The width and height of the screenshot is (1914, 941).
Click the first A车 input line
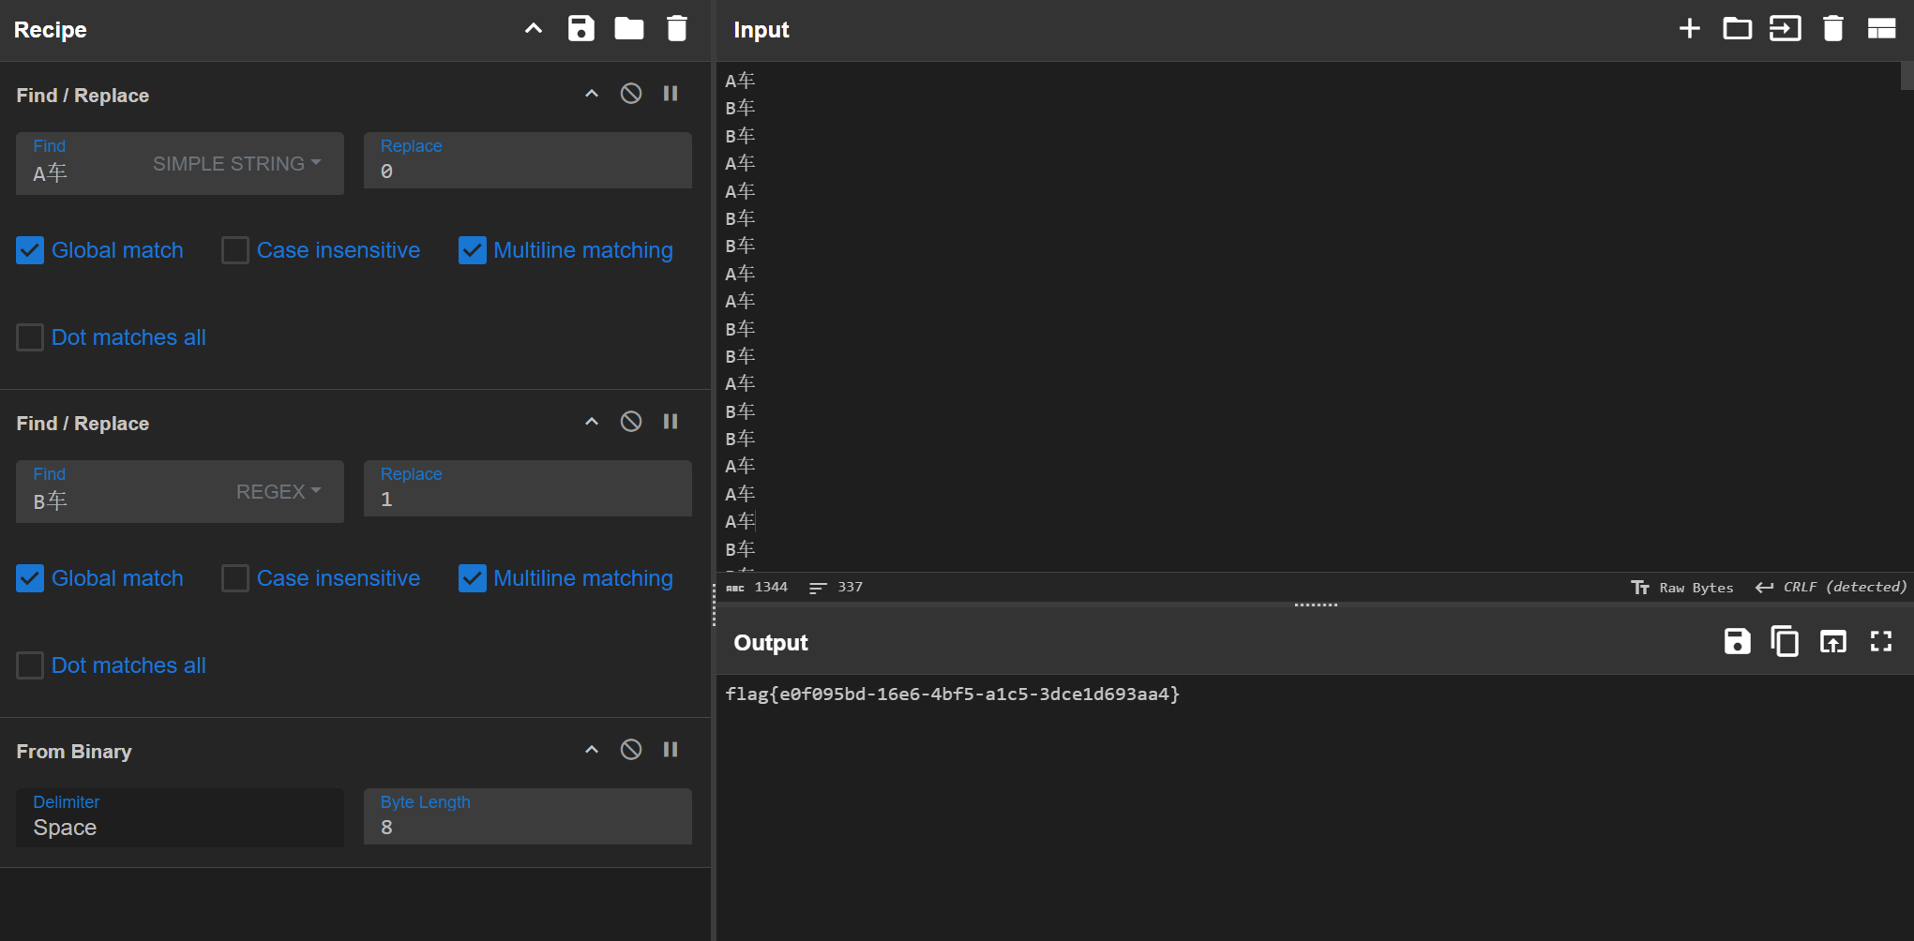coord(740,81)
